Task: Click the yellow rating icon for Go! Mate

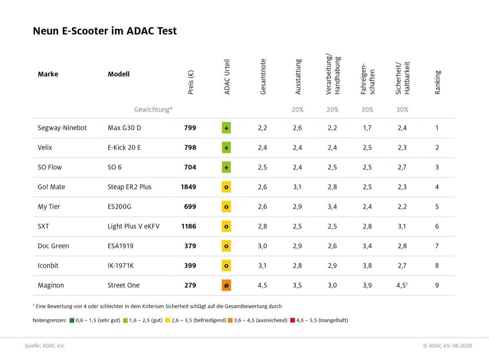Action: pos(227,187)
